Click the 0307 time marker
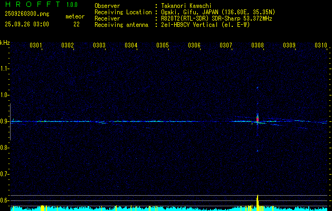The image size is (332, 211). pos(226,45)
